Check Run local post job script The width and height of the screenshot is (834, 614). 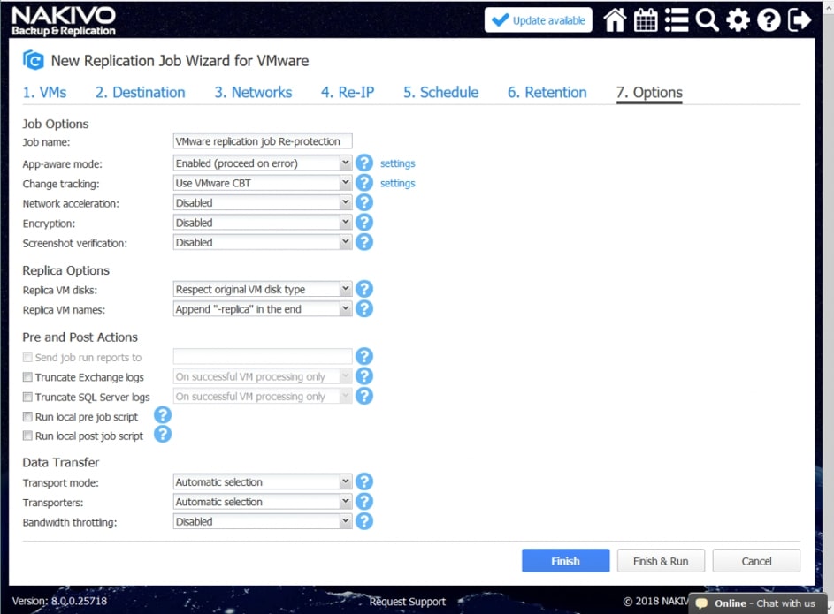pyautogui.click(x=27, y=436)
